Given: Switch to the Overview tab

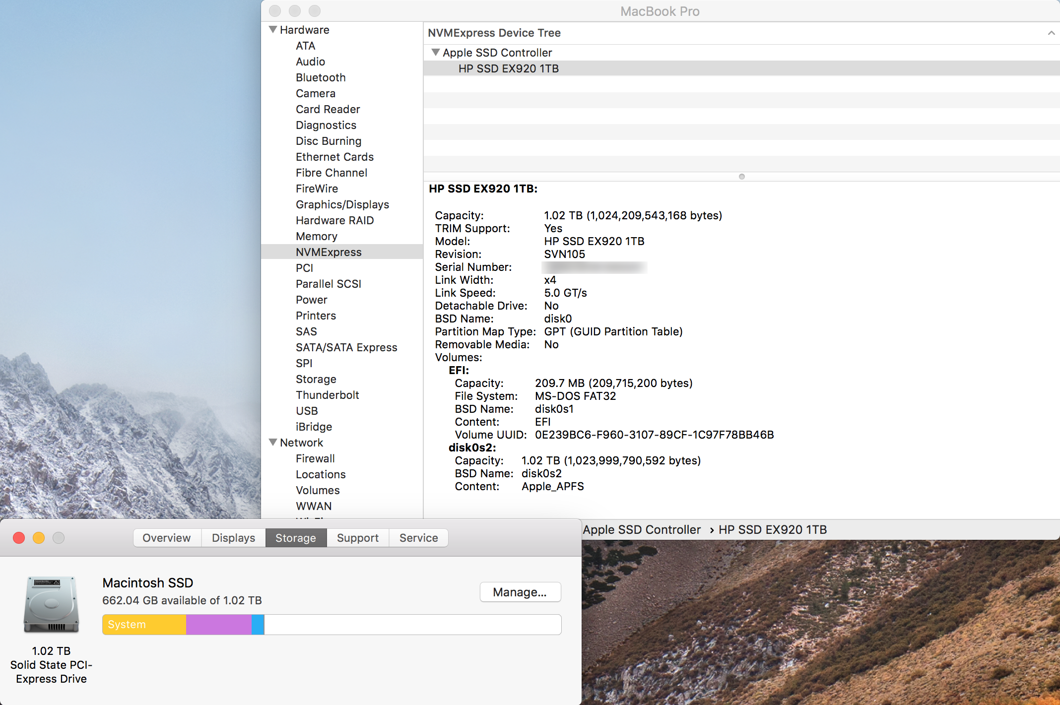Looking at the screenshot, I should tap(167, 538).
